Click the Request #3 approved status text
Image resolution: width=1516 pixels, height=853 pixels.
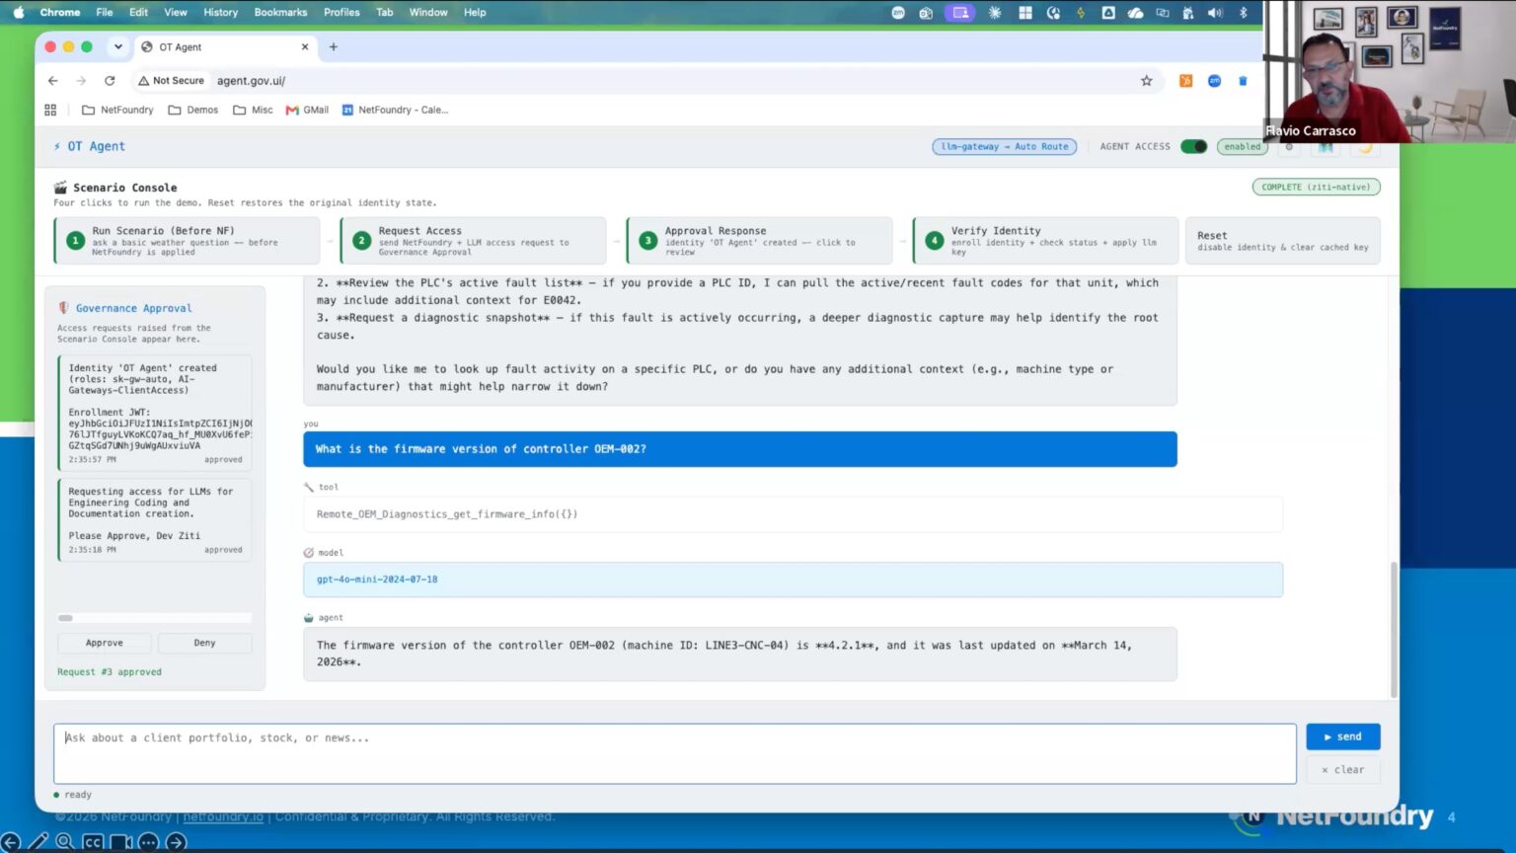(110, 672)
